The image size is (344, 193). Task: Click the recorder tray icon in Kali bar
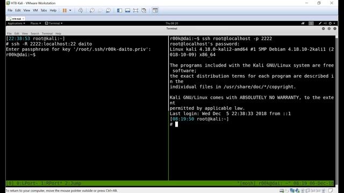tap(303, 23)
